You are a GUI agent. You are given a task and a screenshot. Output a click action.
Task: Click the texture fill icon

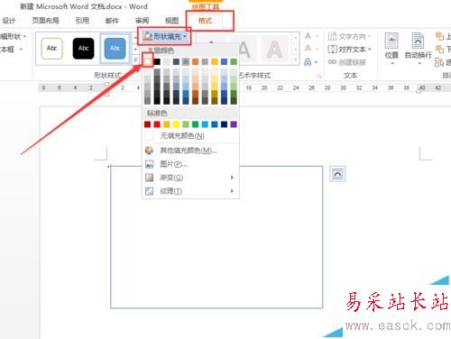pyautogui.click(x=149, y=191)
